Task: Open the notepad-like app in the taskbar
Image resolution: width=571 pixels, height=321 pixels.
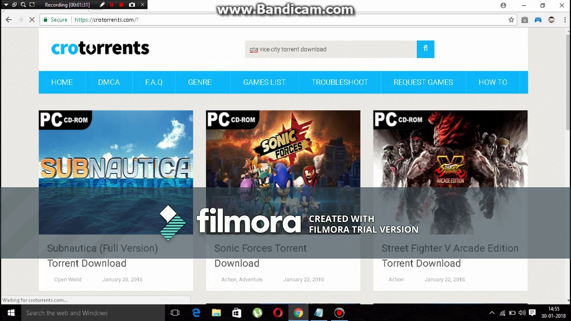Action: point(319,313)
